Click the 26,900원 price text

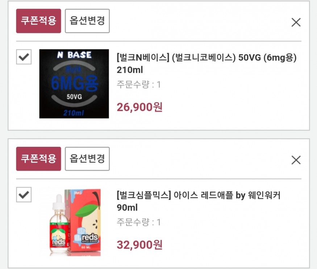tap(139, 107)
